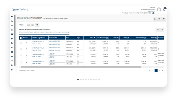Viewport: 177px width, 101px height.
Task: Go to the last page pagination button
Action: [x=162, y=70]
